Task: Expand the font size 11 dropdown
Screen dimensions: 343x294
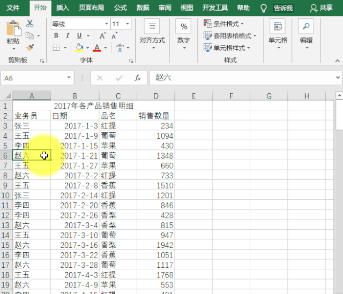Action: click(128, 24)
